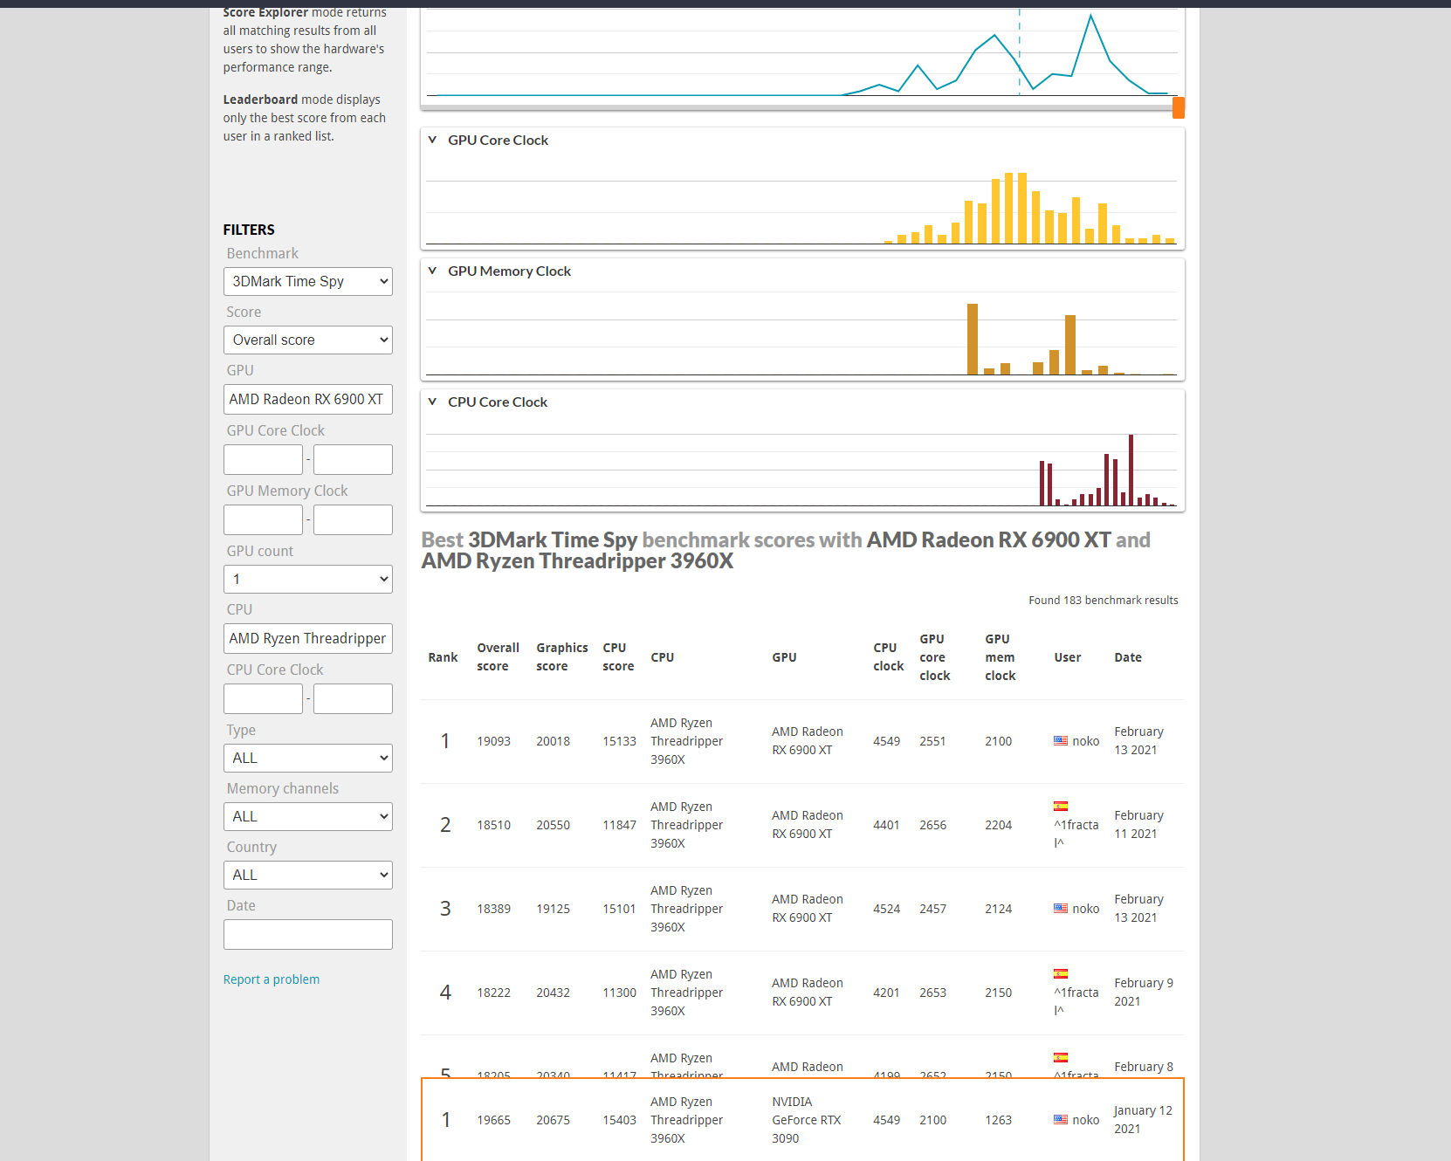Open the GPU count dropdown
1451x1161 pixels.
(x=307, y=579)
